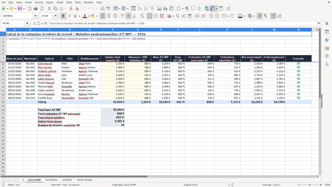332x187 pixels.
Task: Insert a comment
Action: (193, 9)
